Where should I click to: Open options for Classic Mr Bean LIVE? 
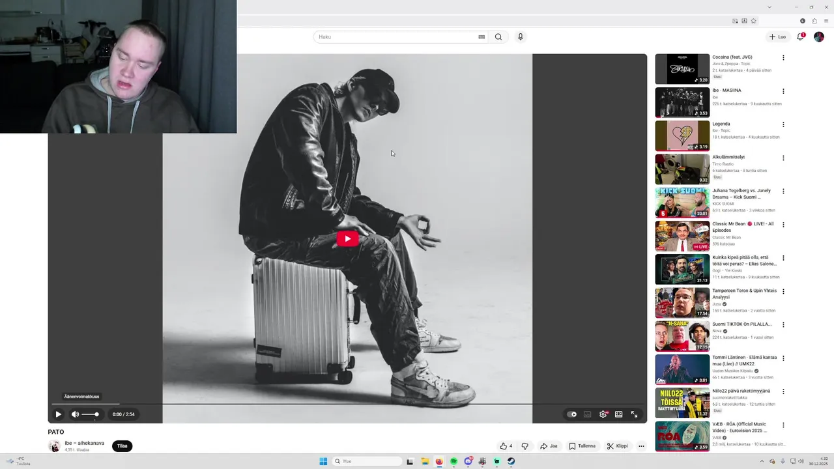[783, 225]
